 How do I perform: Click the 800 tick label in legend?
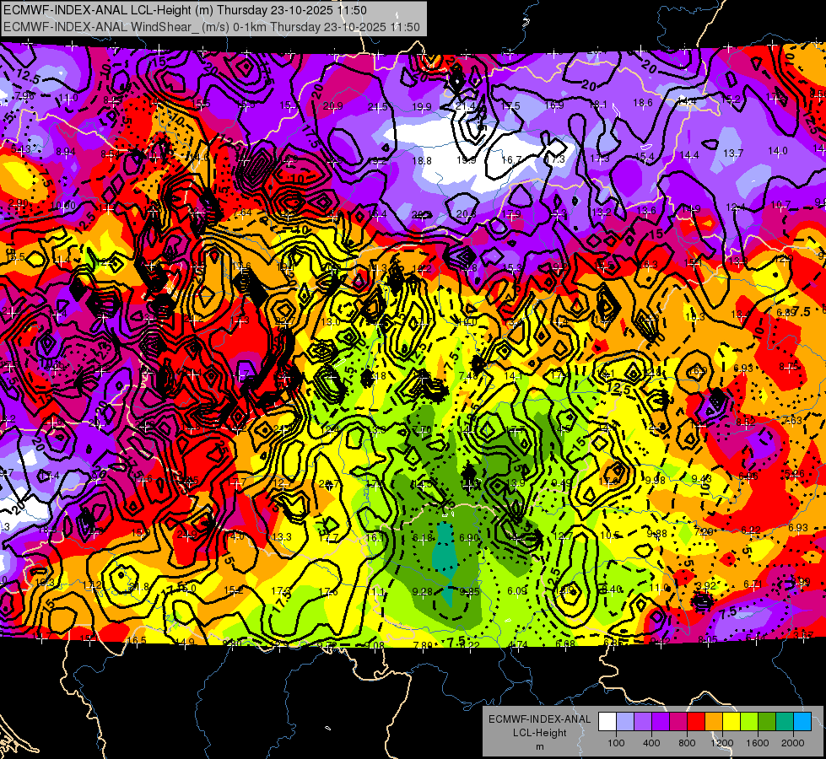687,743
